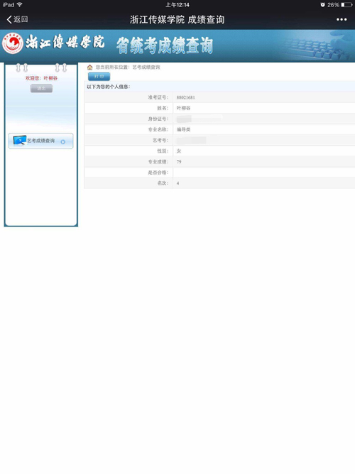Viewport: 355px width, 474px height.
Task: Tap the page title 浙江传媒学院 成绩查询
Action: pos(177,20)
